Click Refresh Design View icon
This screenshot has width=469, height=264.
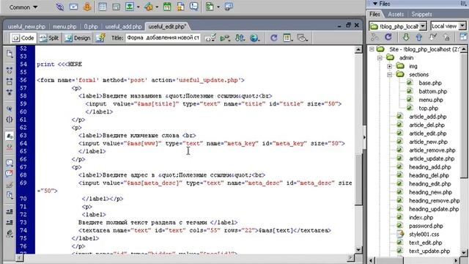[x=273, y=38]
